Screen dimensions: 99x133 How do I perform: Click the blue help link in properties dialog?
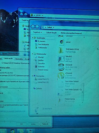[x=13, y=111]
